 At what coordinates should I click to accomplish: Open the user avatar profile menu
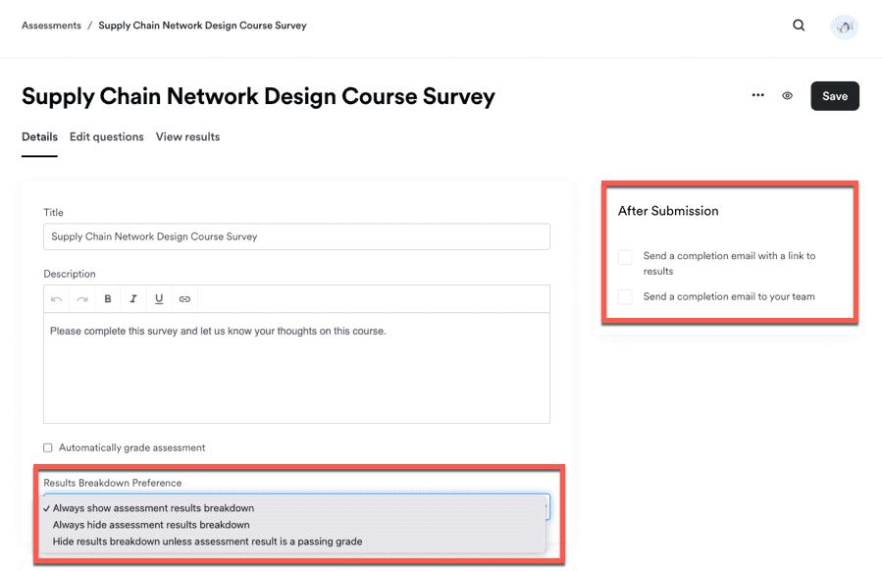click(x=844, y=26)
